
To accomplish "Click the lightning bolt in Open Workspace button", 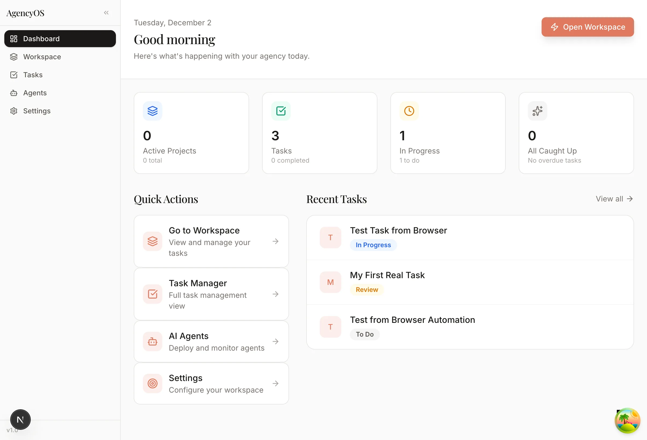I will coord(555,27).
